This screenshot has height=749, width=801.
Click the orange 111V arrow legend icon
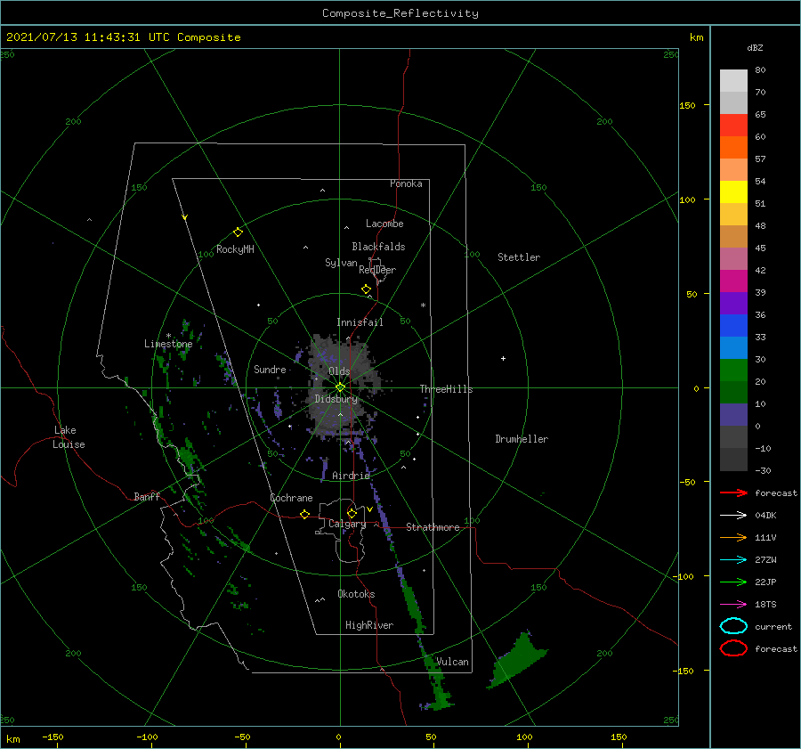pyautogui.click(x=733, y=537)
